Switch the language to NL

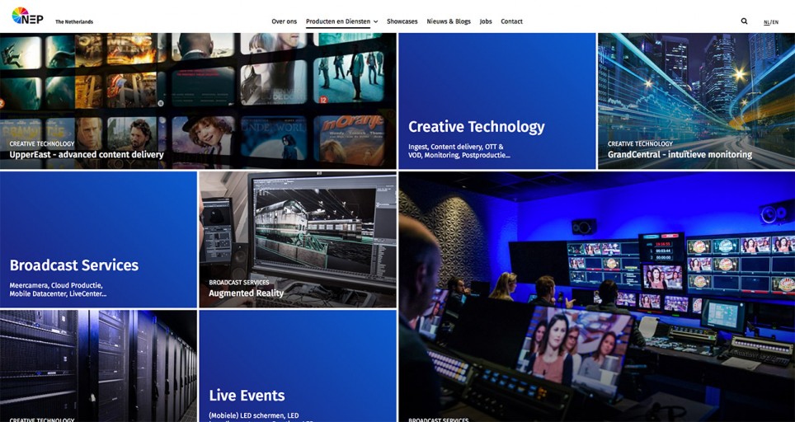pyautogui.click(x=767, y=22)
